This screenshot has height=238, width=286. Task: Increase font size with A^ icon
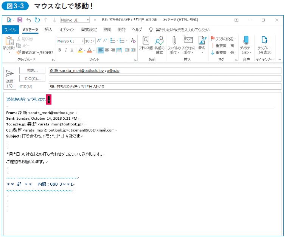tap(99, 41)
